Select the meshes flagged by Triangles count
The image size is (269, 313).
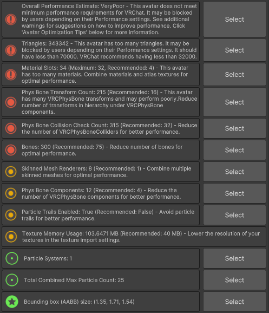click(234, 50)
